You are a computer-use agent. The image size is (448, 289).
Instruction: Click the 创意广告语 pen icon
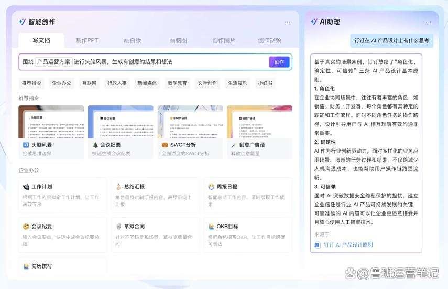click(234, 145)
